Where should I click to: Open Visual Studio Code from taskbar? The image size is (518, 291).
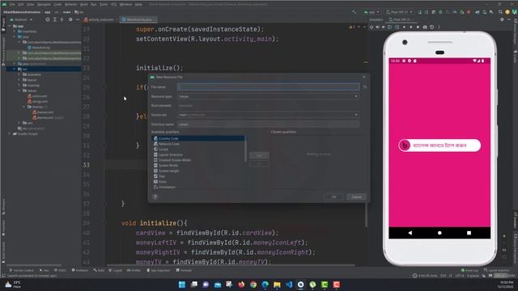tap(289, 285)
